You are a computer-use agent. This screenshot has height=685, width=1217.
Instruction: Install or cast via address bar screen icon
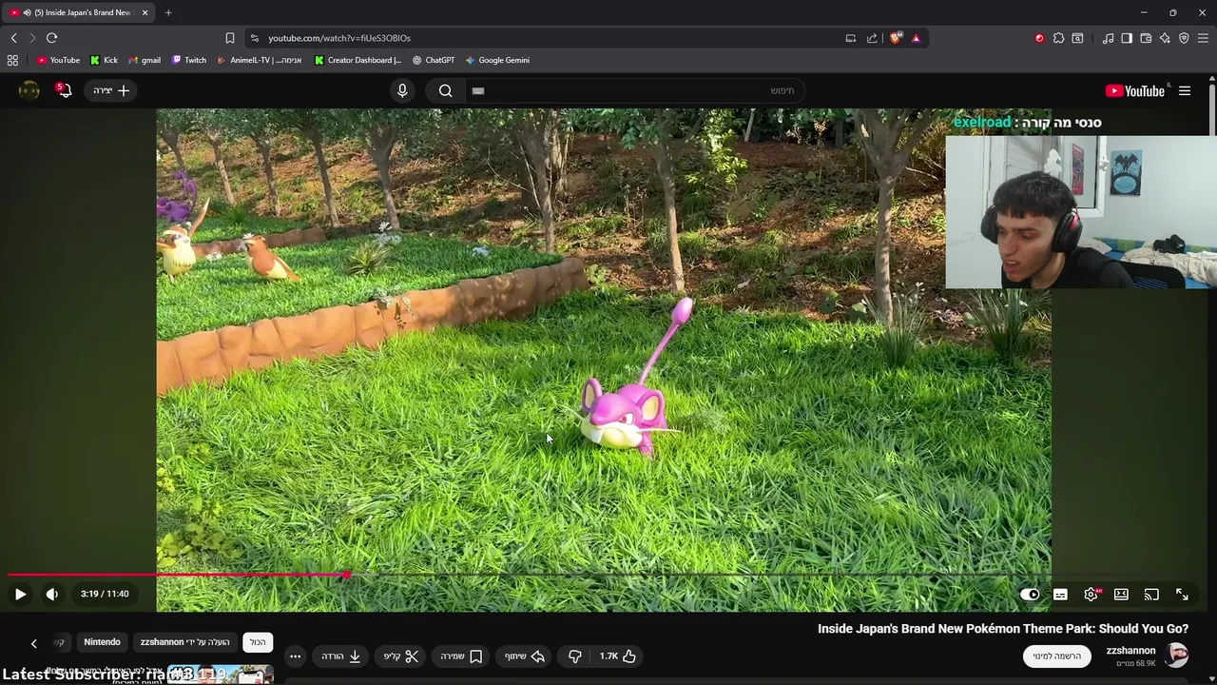pos(851,38)
